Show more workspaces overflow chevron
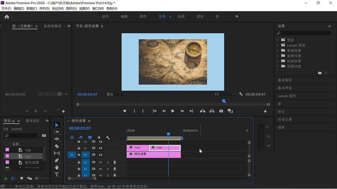 [237, 16]
